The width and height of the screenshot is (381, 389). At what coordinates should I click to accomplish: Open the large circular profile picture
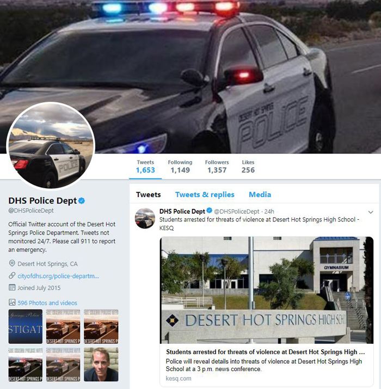point(51,146)
